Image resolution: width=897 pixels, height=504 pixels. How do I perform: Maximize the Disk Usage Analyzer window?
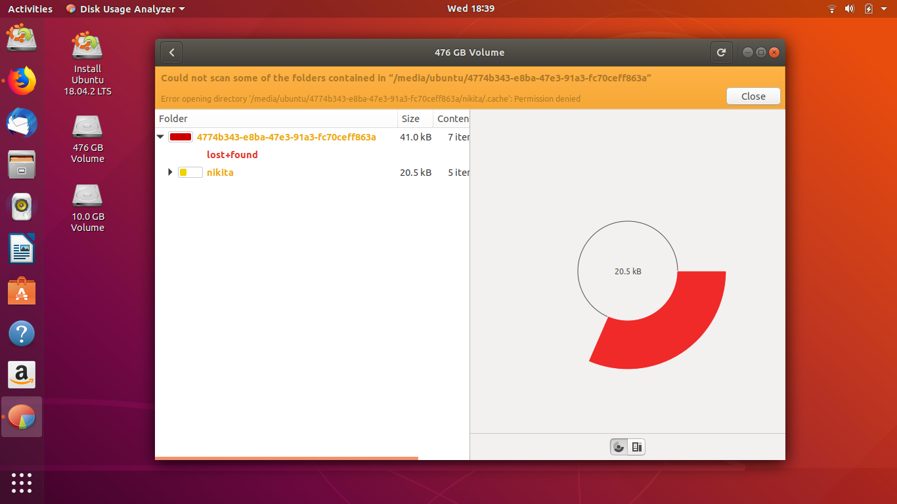click(x=761, y=52)
